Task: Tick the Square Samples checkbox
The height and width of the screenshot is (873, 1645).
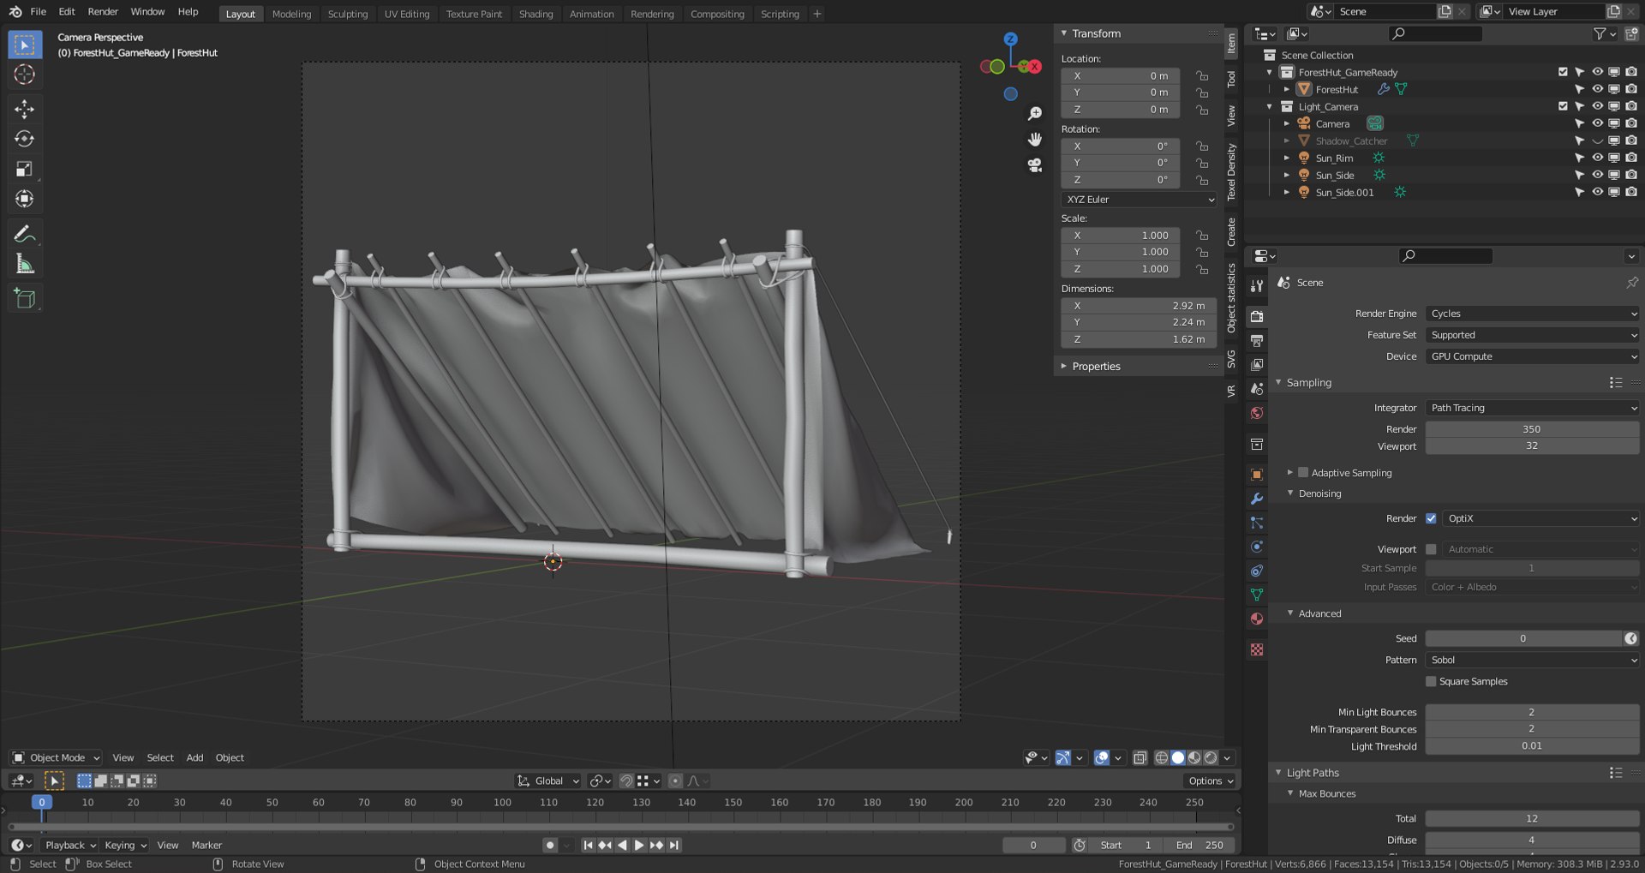Action: click(x=1431, y=681)
